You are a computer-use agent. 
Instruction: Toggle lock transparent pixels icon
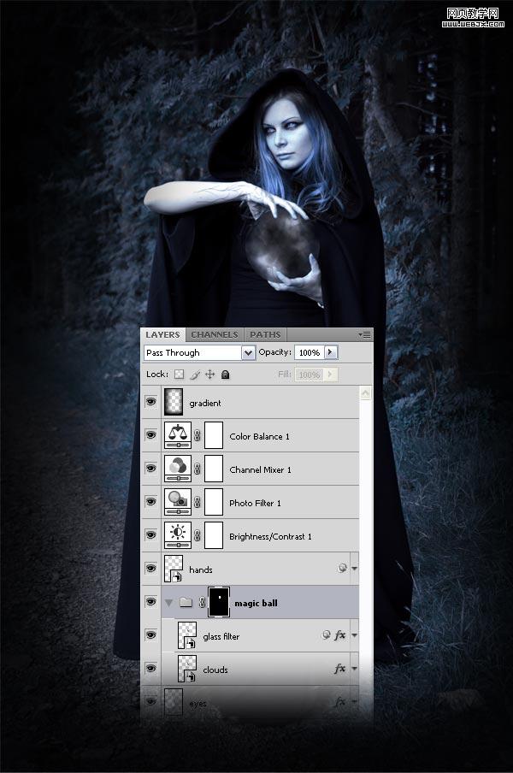tap(180, 375)
